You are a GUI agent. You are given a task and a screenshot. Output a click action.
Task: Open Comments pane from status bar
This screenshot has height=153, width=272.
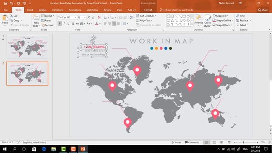coord(192,142)
